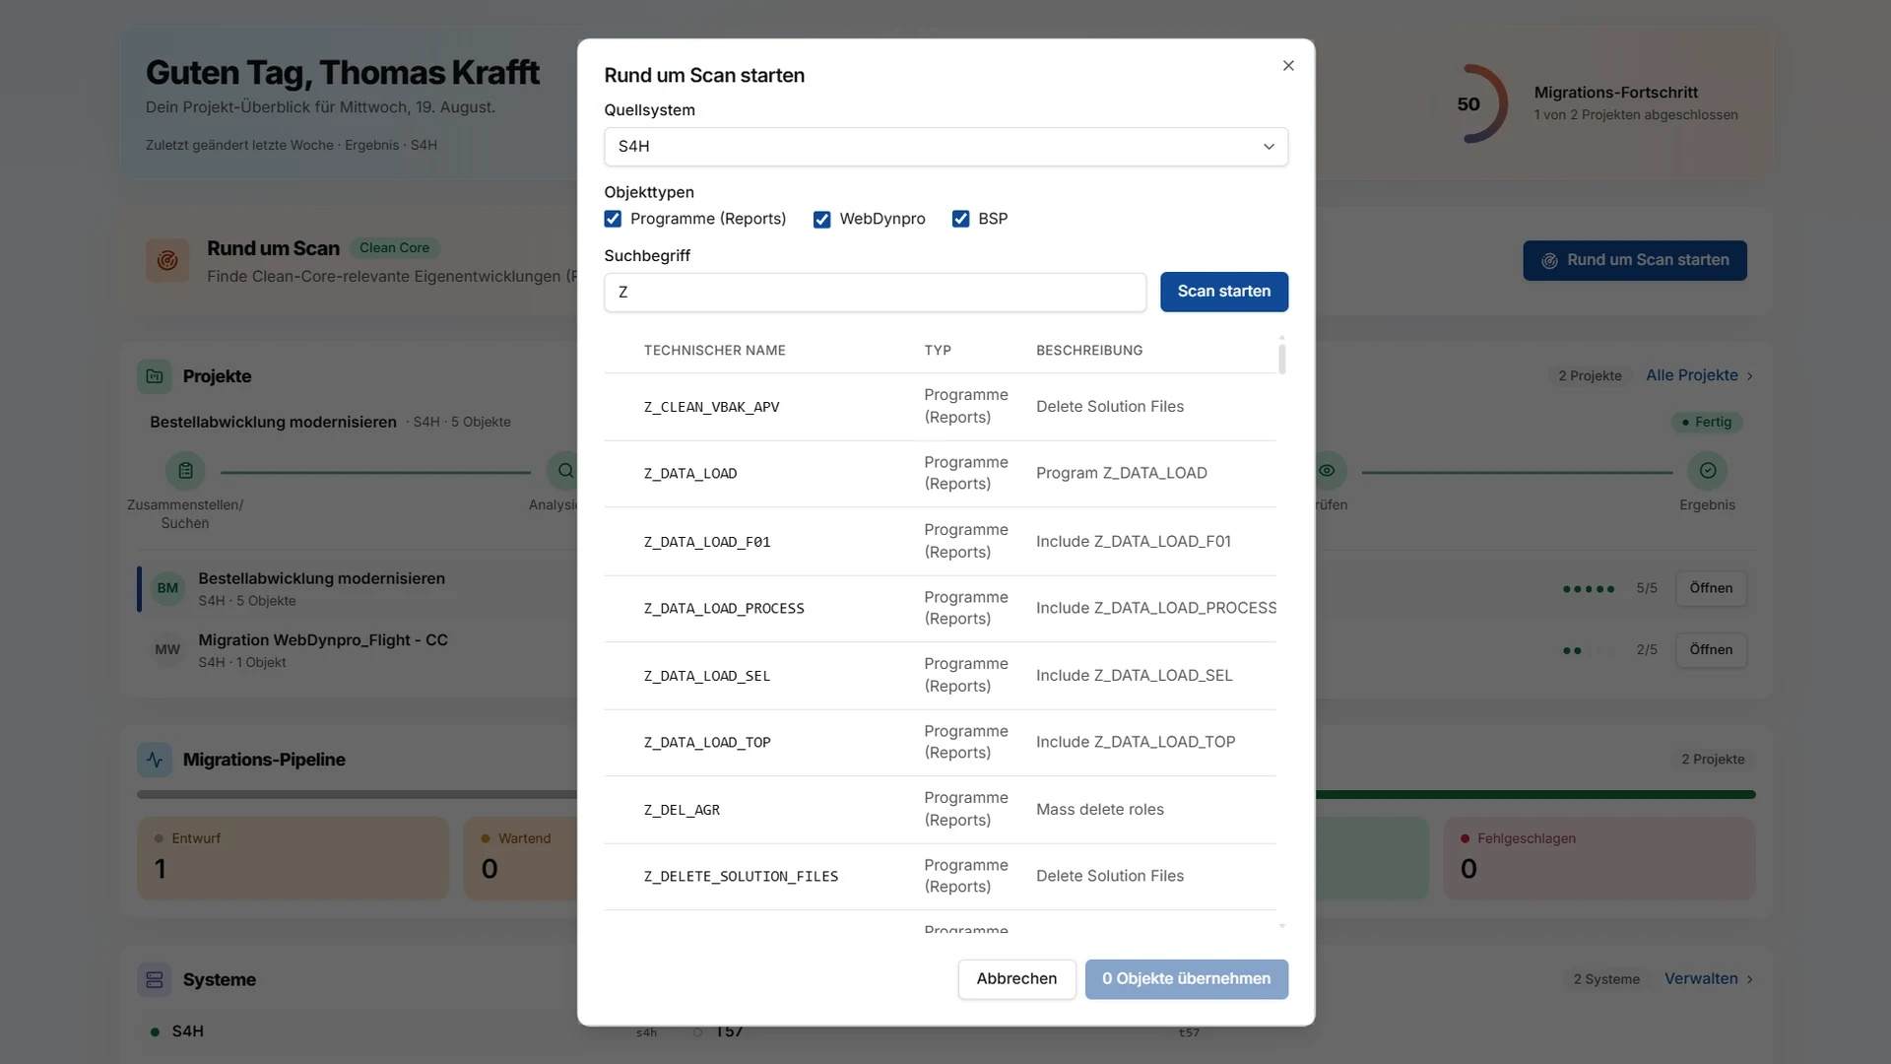The width and height of the screenshot is (1891, 1064).
Task: Select row Z_DATA_LOAD
Action: pos(940,474)
